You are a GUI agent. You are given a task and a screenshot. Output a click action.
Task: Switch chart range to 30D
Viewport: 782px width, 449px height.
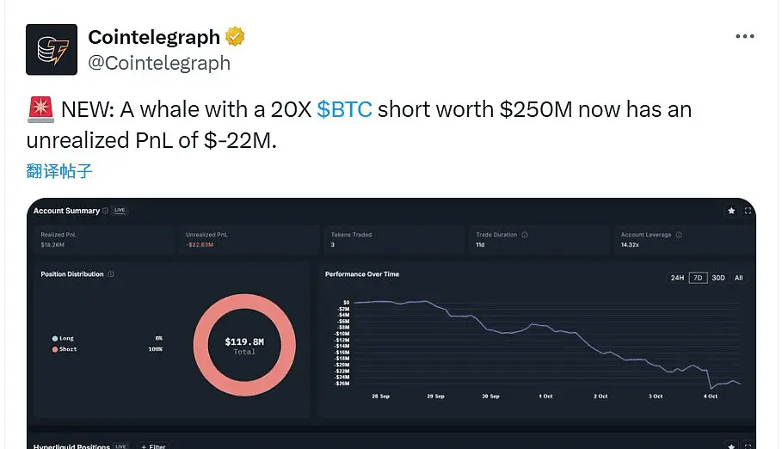click(x=718, y=278)
